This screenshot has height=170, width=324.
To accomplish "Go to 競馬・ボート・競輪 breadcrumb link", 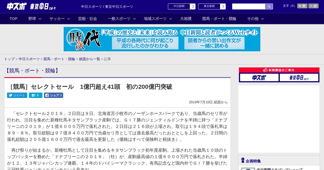I will click(59, 59).
